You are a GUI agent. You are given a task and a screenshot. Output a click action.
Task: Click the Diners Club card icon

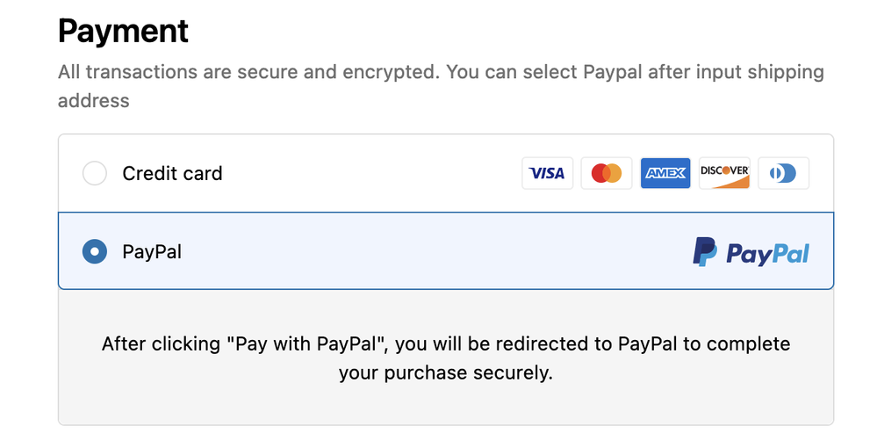(x=783, y=173)
